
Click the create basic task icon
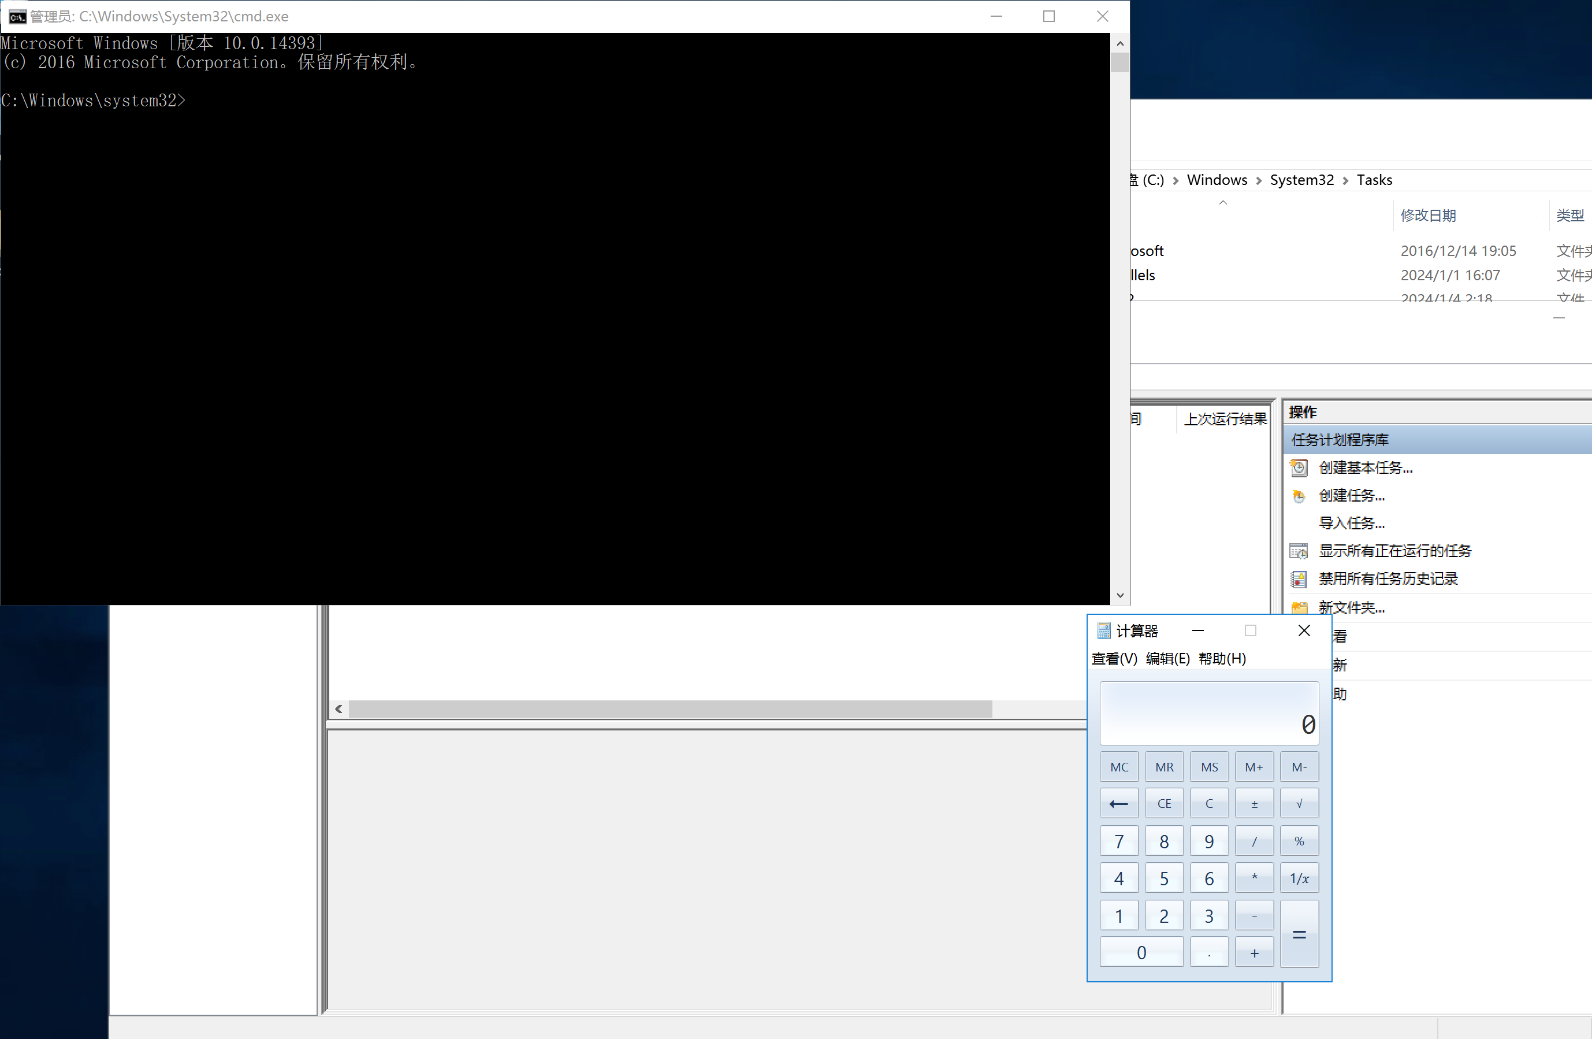point(1299,467)
